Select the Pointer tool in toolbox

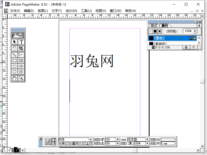(x=14, y=42)
